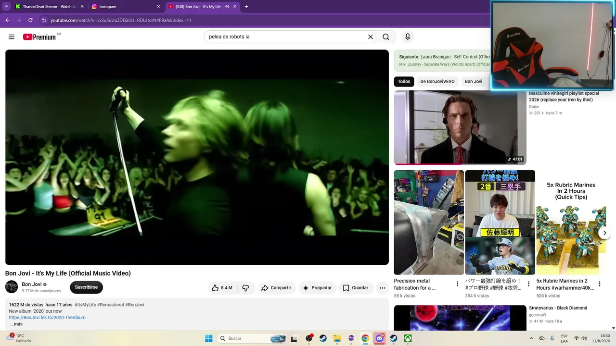Focus the youtube.com address bar

[x=265, y=20]
